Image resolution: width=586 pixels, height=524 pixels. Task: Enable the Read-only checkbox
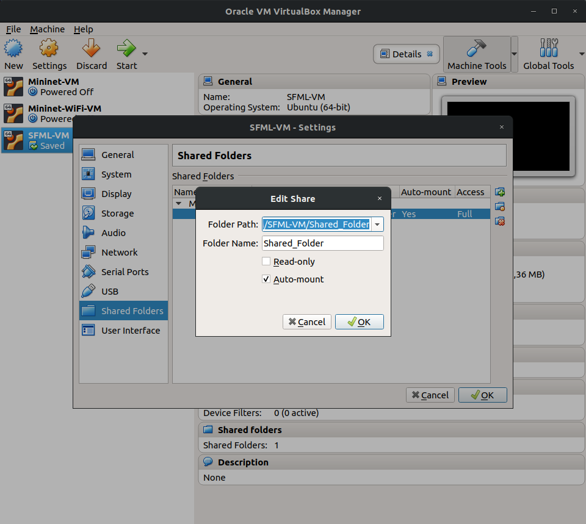266,262
